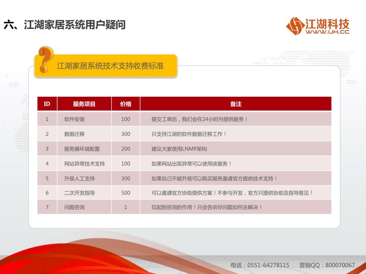Click the ID column header
Image resolution: width=366 pixels, height=274 pixels.
coord(47,104)
